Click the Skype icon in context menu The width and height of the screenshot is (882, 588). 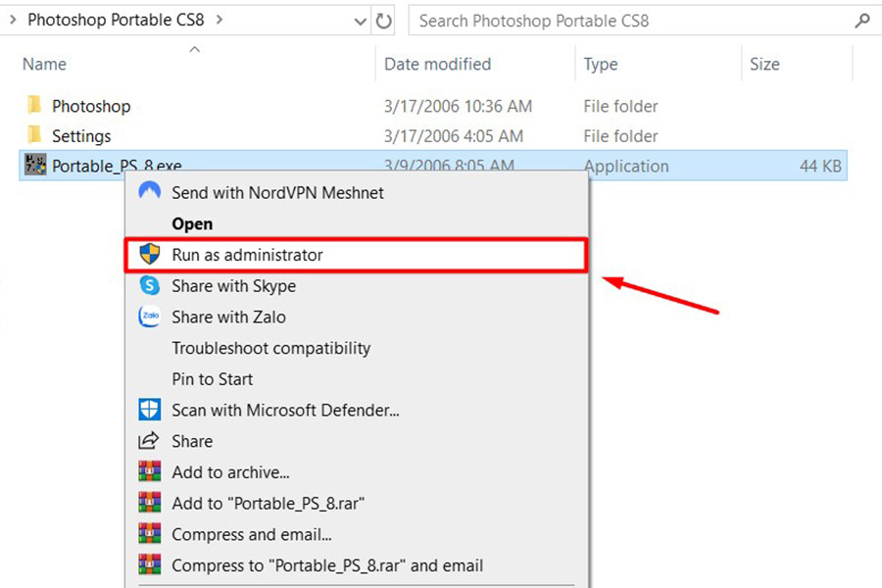[150, 285]
